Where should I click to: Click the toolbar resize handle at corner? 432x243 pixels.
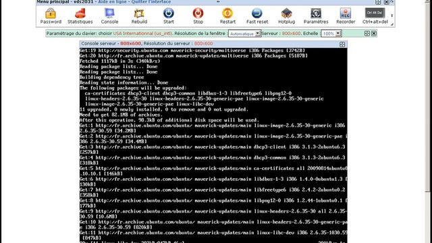click(x=391, y=24)
